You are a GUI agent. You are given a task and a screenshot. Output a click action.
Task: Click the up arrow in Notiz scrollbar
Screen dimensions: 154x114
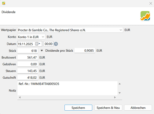click(120, 84)
